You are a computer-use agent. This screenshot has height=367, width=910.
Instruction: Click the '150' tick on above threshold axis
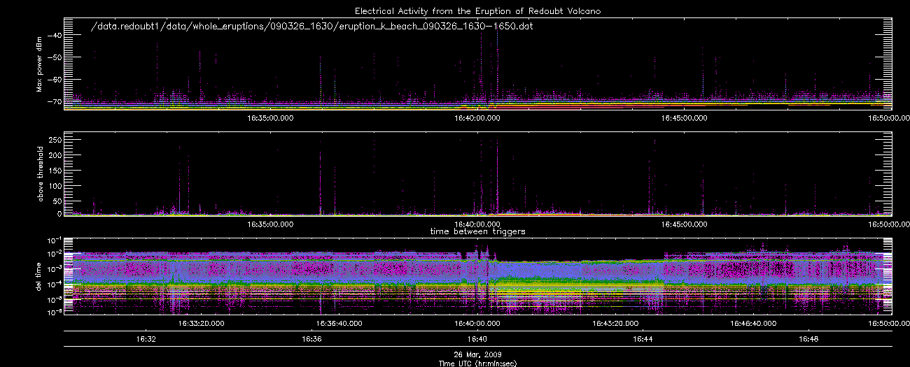54,170
